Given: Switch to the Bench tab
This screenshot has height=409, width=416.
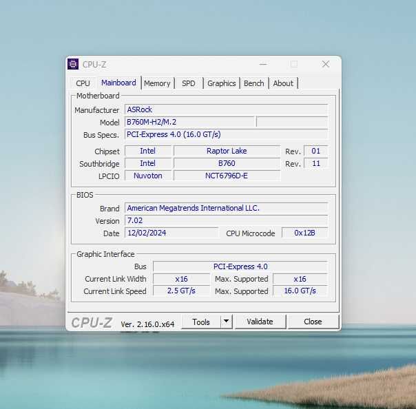Looking at the screenshot, I should click(x=254, y=83).
